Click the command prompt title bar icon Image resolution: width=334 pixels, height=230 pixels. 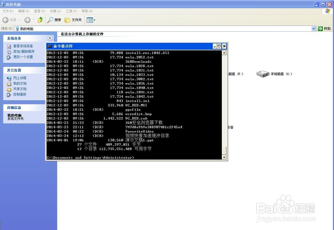(x=50, y=46)
